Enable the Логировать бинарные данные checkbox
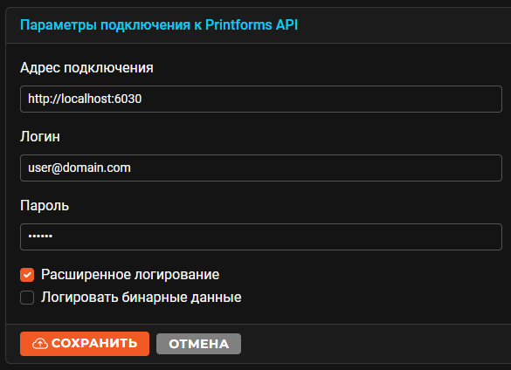The height and width of the screenshot is (370, 511). coord(27,298)
